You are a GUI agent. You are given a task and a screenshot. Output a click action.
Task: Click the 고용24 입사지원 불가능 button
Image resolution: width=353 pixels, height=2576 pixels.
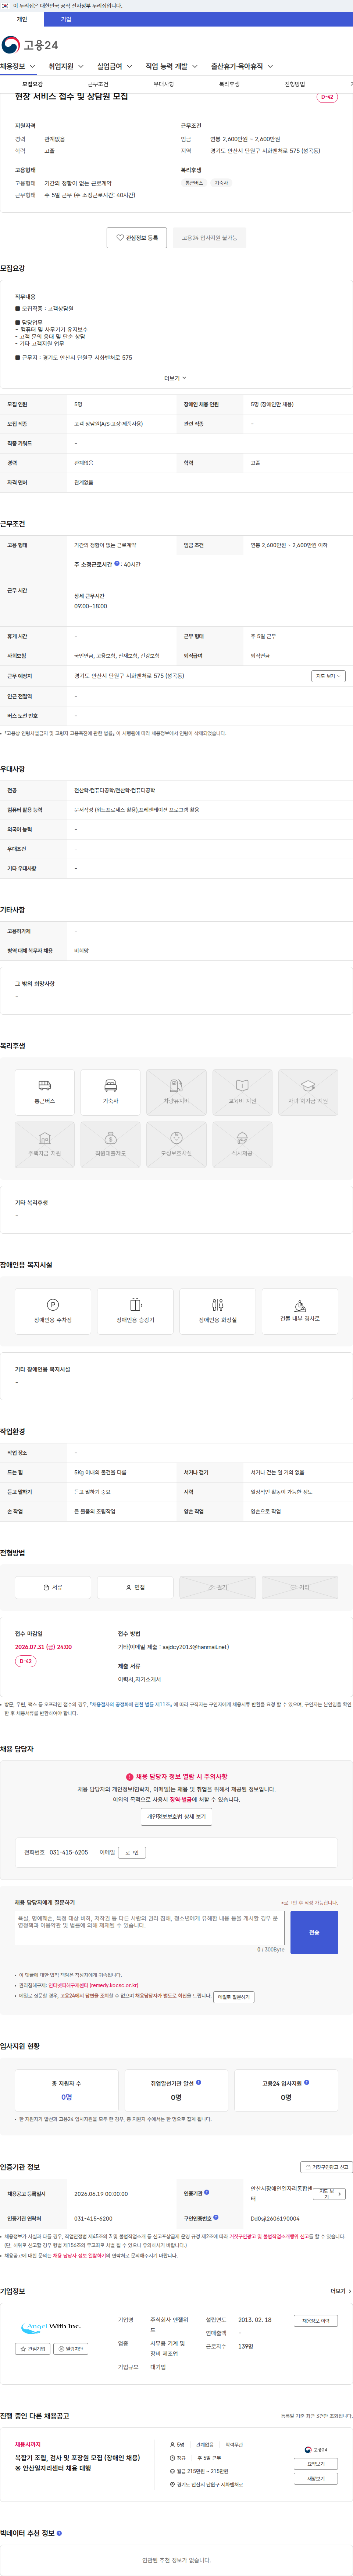tap(209, 238)
